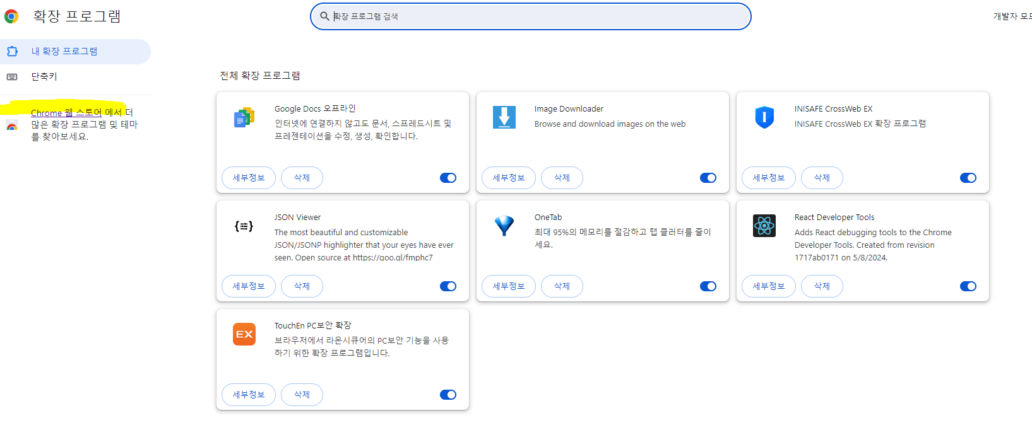Click the TouchEn PC보안 확장 title
The width and height of the screenshot is (1032, 442).
click(312, 325)
